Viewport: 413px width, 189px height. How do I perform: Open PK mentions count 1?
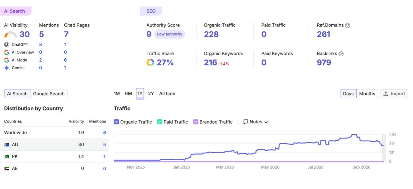point(104,157)
